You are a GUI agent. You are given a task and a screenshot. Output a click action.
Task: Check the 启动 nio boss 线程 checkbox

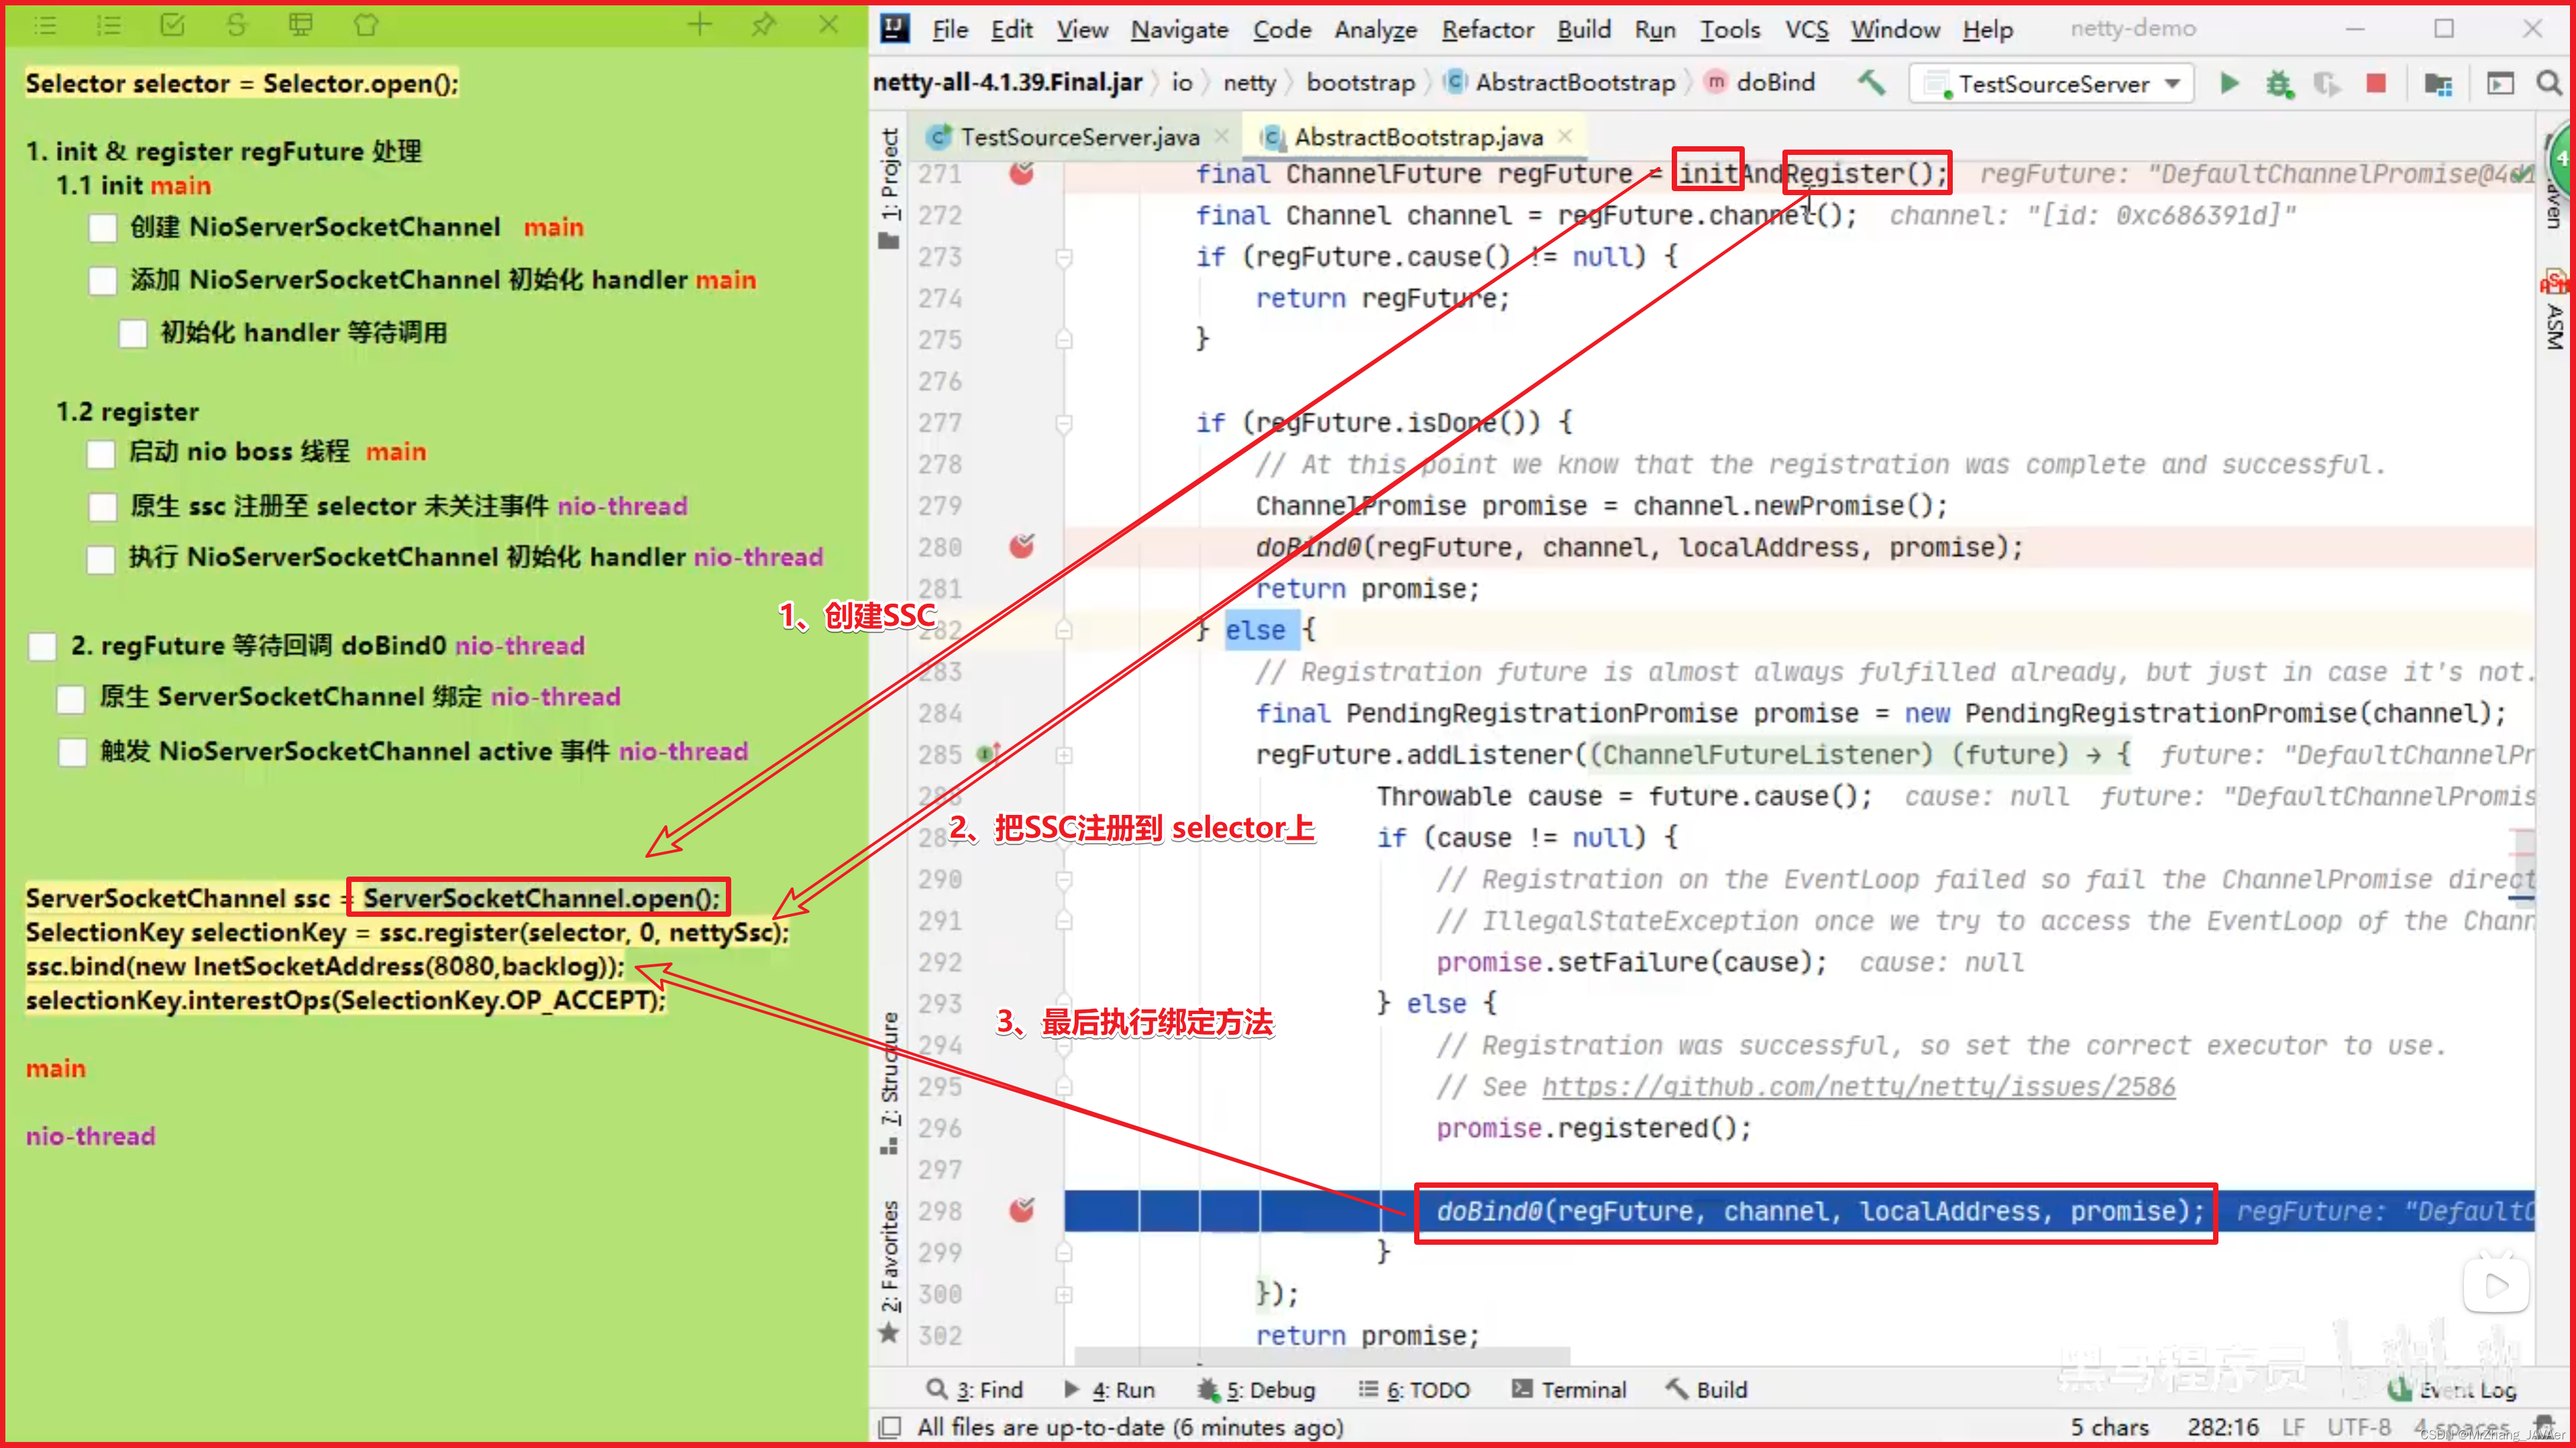click(x=100, y=453)
